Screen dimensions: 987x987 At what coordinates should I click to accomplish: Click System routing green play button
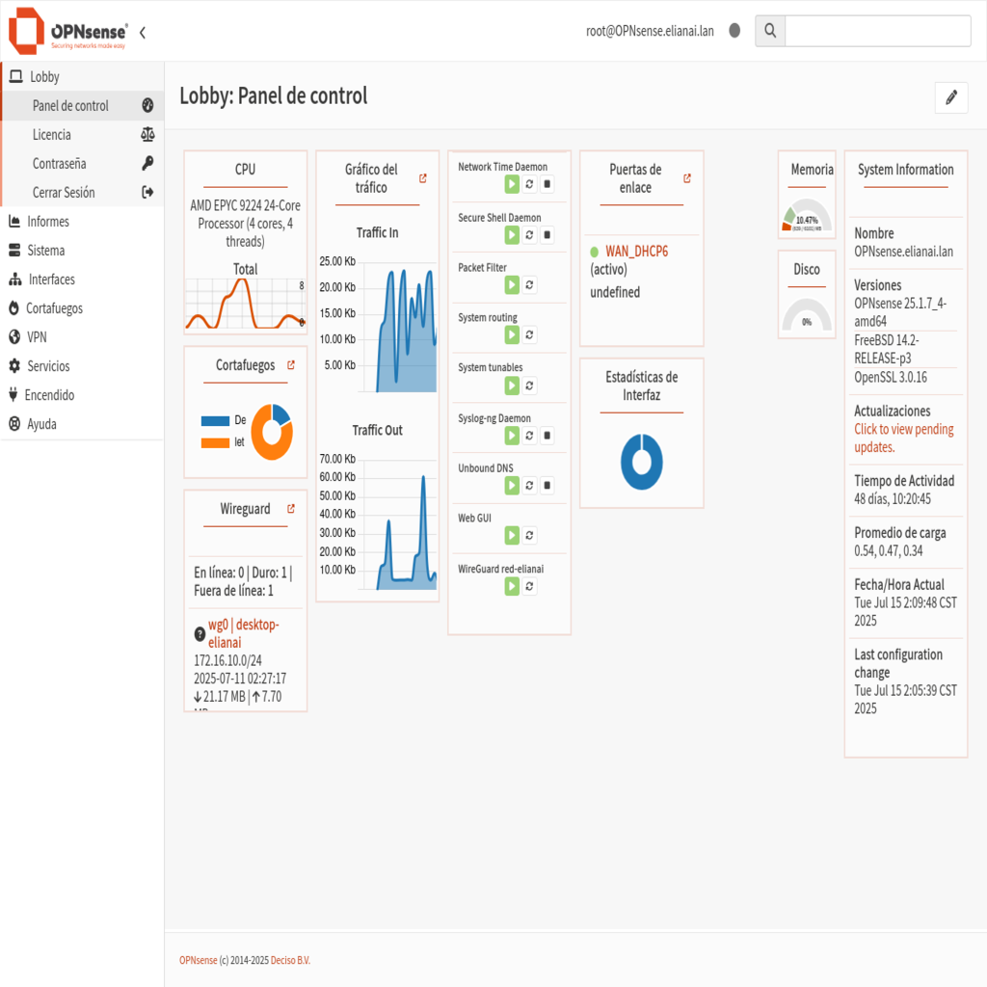(512, 334)
